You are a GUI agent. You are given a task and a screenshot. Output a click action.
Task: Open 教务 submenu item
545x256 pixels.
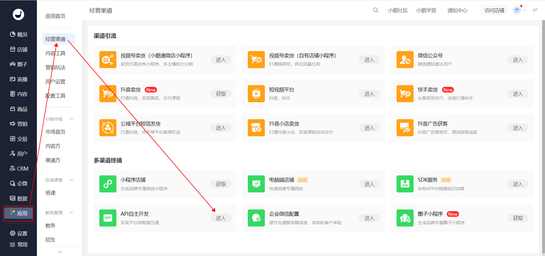click(51, 225)
